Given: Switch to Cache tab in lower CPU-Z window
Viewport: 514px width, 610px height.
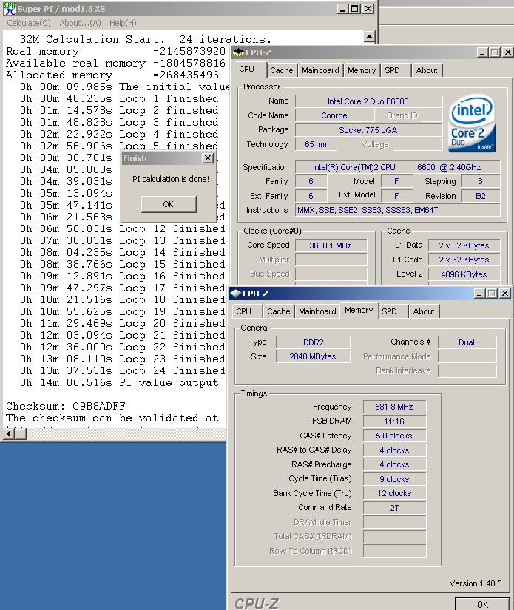Looking at the screenshot, I should click(x=279, y=311).
